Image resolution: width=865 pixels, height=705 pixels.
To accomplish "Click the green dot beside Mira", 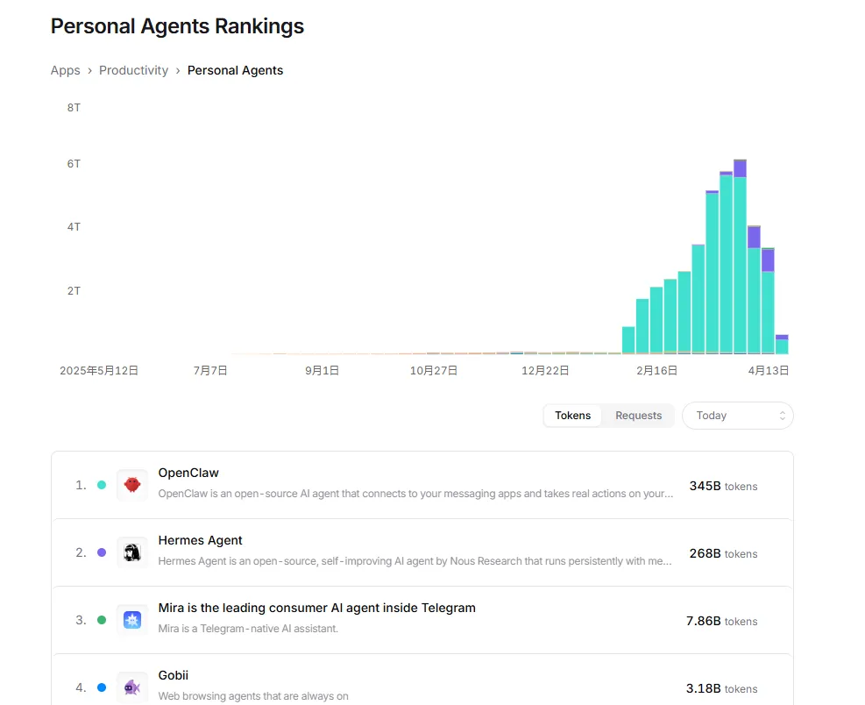I will click(x=102, y=620).
